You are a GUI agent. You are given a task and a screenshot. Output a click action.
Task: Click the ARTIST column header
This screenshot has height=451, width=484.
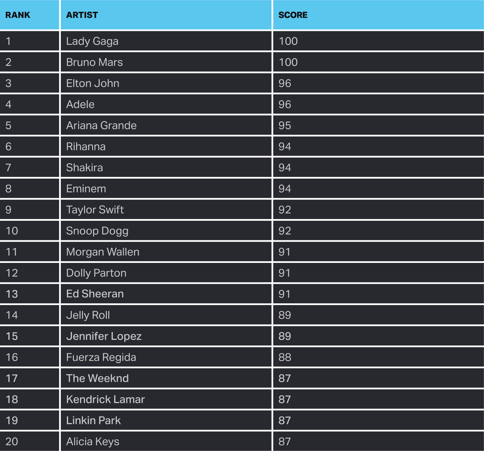click(82, 15)
